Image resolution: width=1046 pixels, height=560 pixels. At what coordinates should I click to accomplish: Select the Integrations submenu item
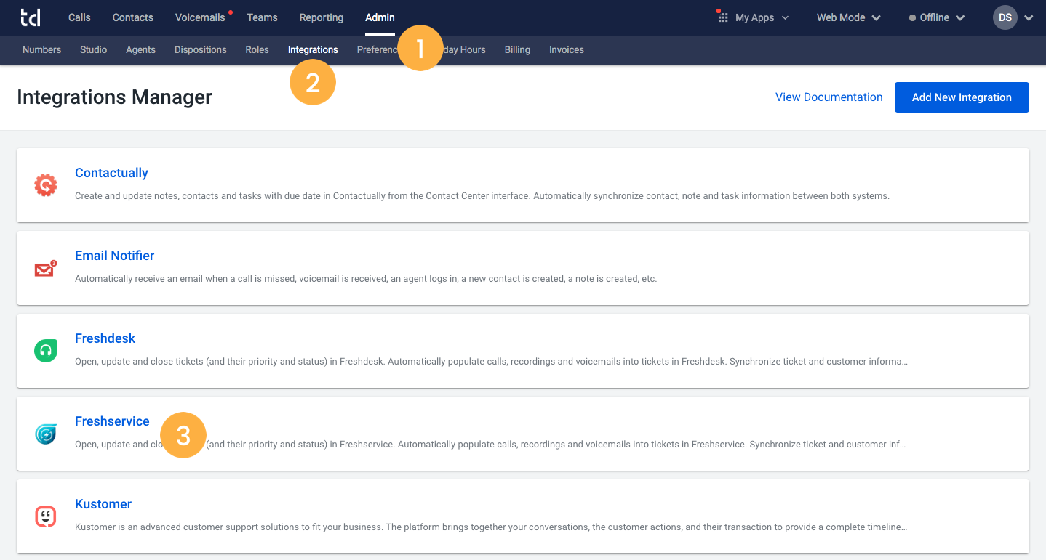(313, 49)
